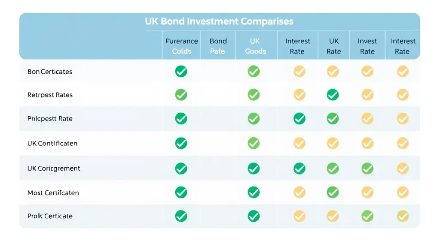Select the Pnicpestt Rate row label
The image size is (440, 247).
coord(50,119)
